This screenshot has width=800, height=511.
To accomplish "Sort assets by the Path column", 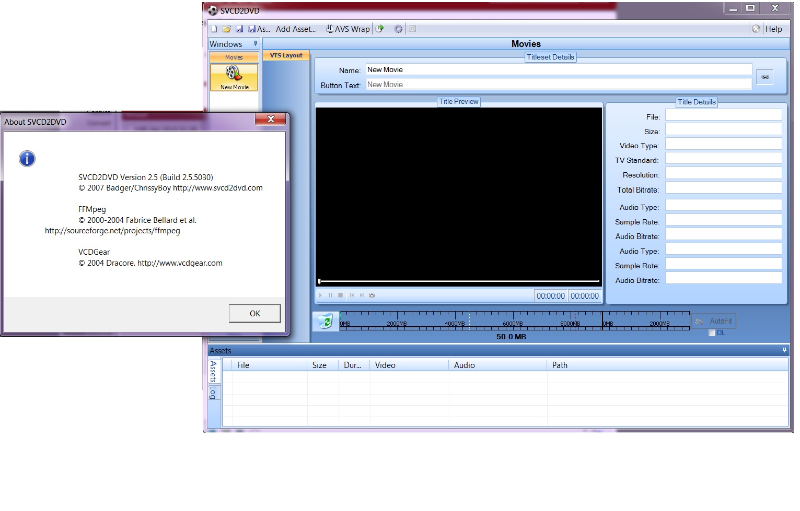I will (x=668, y=365).
